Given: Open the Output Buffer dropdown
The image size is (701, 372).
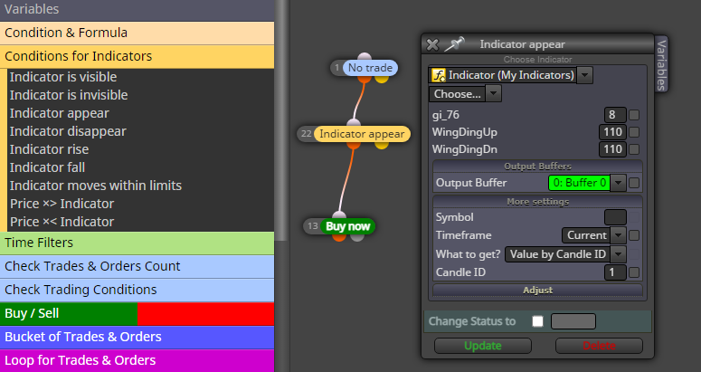Looking at the screenshot, I should point(619,183).
